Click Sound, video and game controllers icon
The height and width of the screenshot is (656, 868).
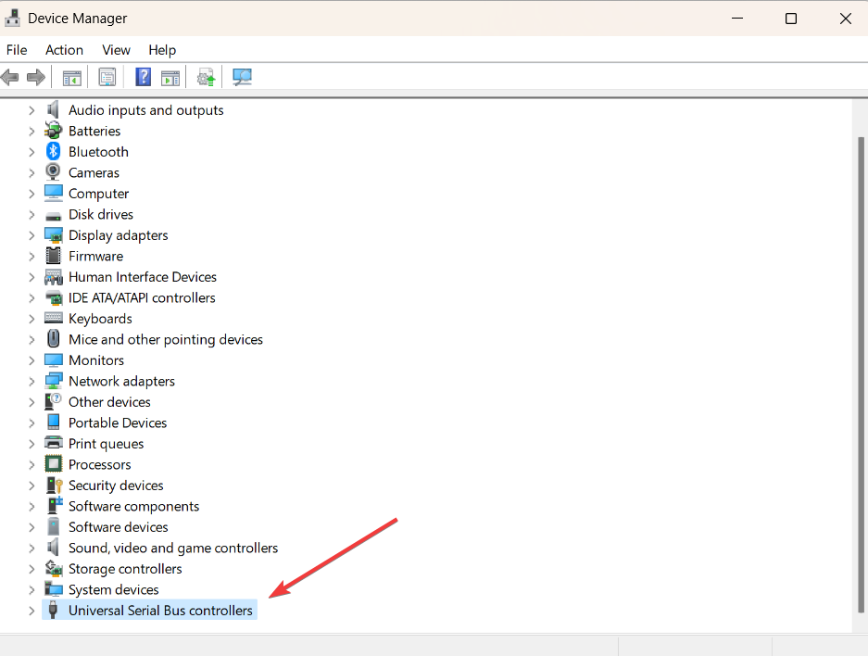53,548
